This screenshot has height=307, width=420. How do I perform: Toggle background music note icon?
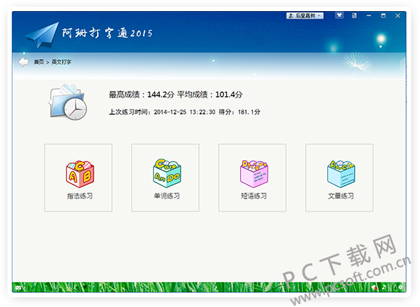pyautogui.click(x=385, y=287)
